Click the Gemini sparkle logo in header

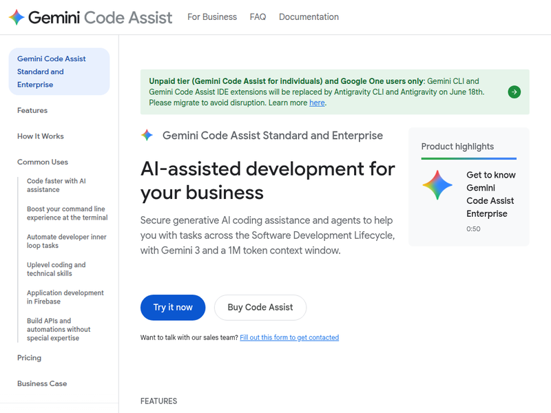tap(17, 17)
